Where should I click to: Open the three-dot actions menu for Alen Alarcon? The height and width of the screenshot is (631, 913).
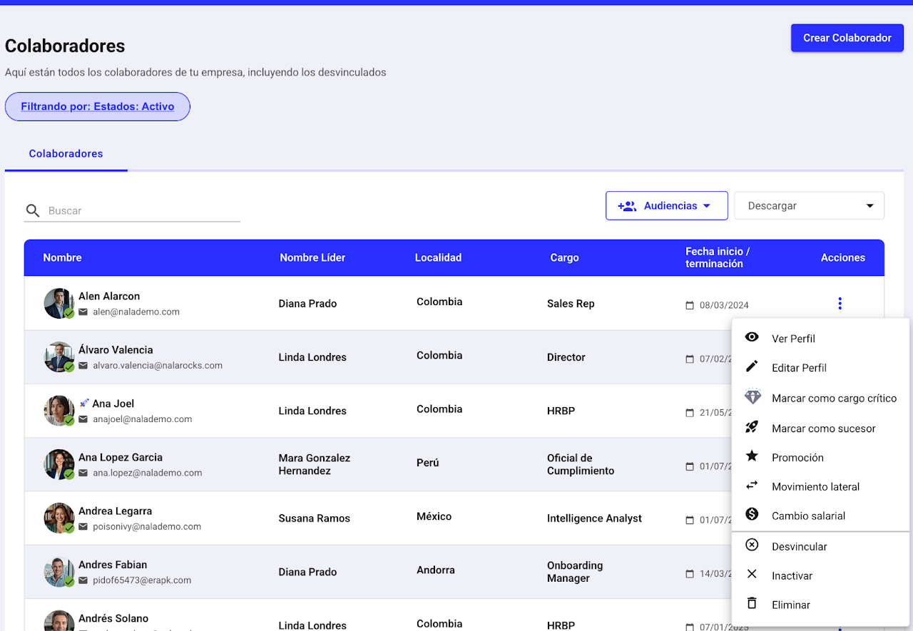(x=840, y=304)
